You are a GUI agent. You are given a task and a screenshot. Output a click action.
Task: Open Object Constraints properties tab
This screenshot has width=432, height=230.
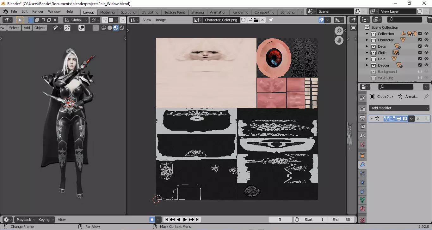tap(362, 191)
